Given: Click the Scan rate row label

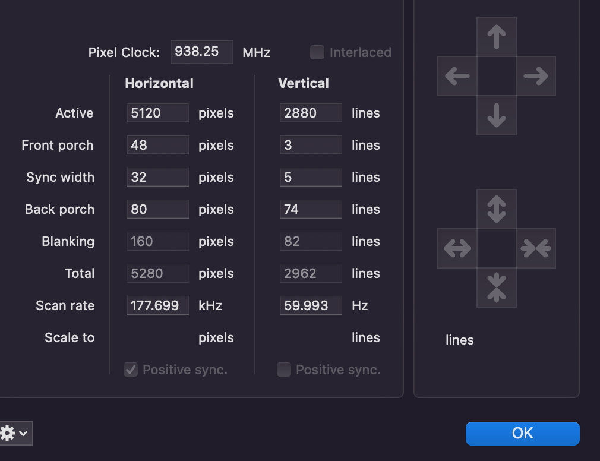Looking at the screenshot, I should point(65,305).
